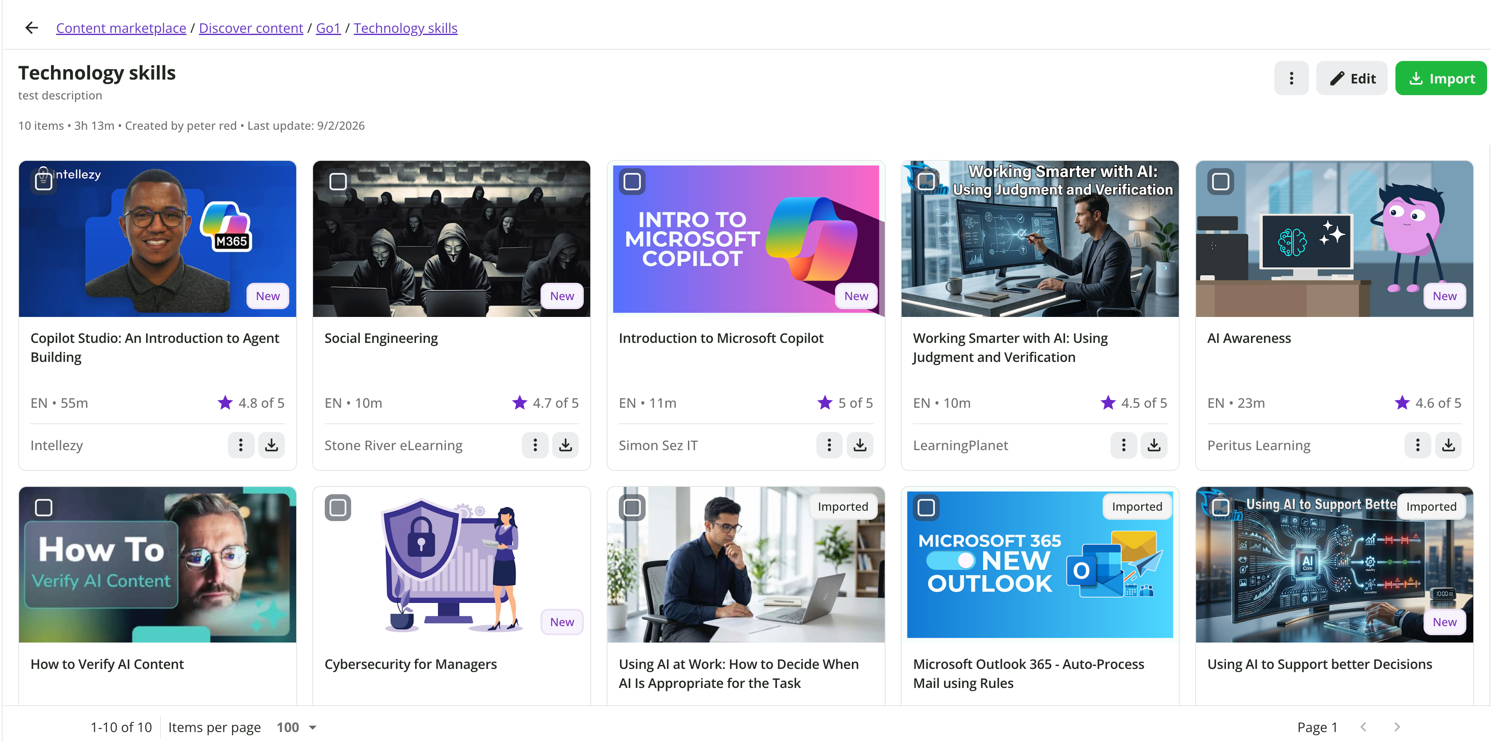Click the Microsoft Outlook 365 course title
This screenshot has width=1491, height=742.
[x=1029, y=673]
